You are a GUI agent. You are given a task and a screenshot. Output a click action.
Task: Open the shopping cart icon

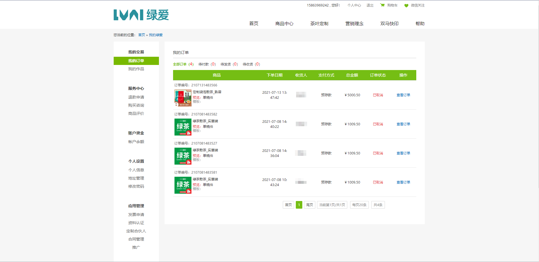click(x=382, y=5)
